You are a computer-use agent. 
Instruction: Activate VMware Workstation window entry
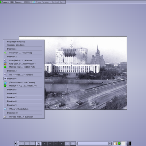(24, 109)
